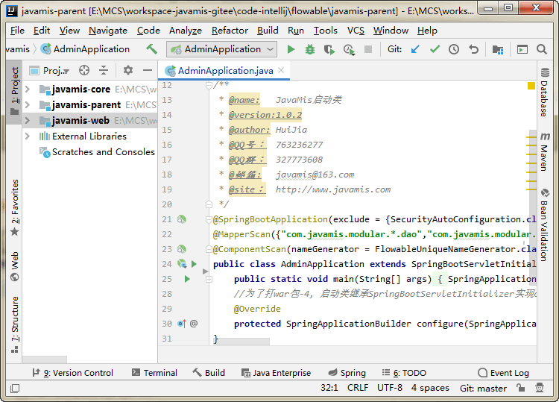Toggle the 7: Structure tool window
Viewport: 559px width, 402px height.
click(x=15, y=324)
